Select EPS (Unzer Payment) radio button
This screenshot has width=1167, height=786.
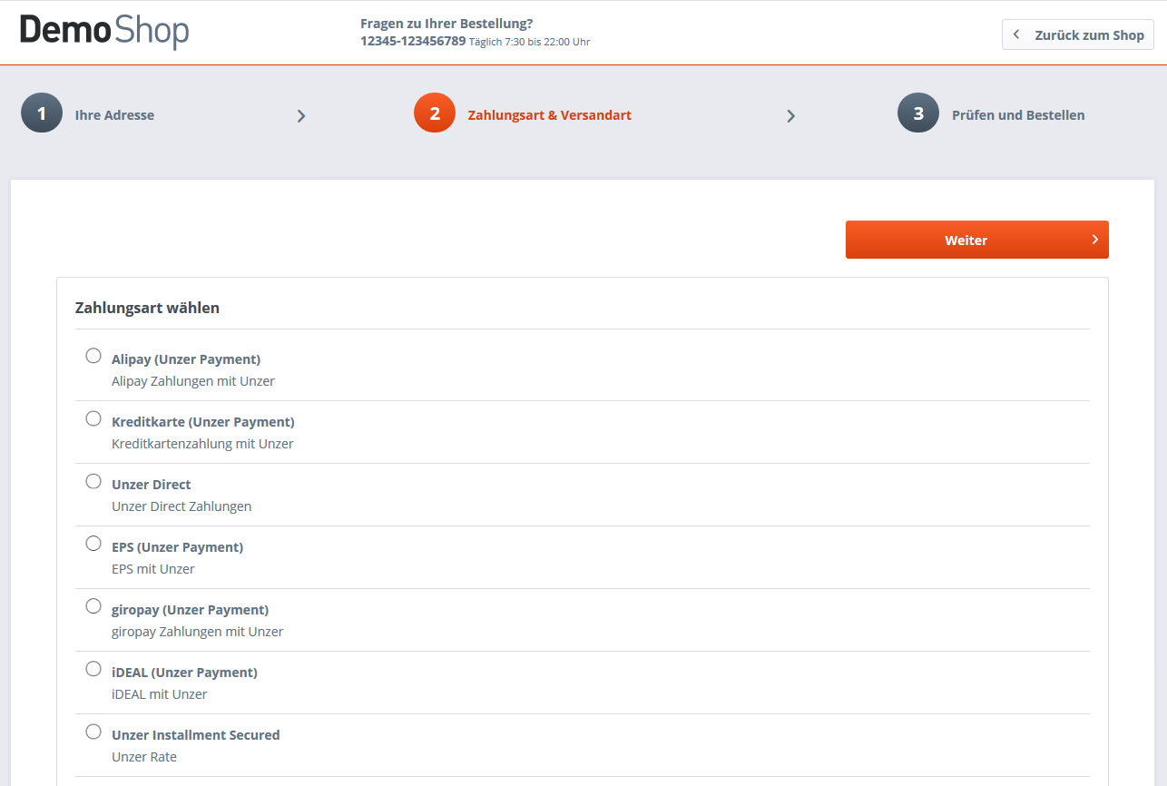[x=93, y=544]
